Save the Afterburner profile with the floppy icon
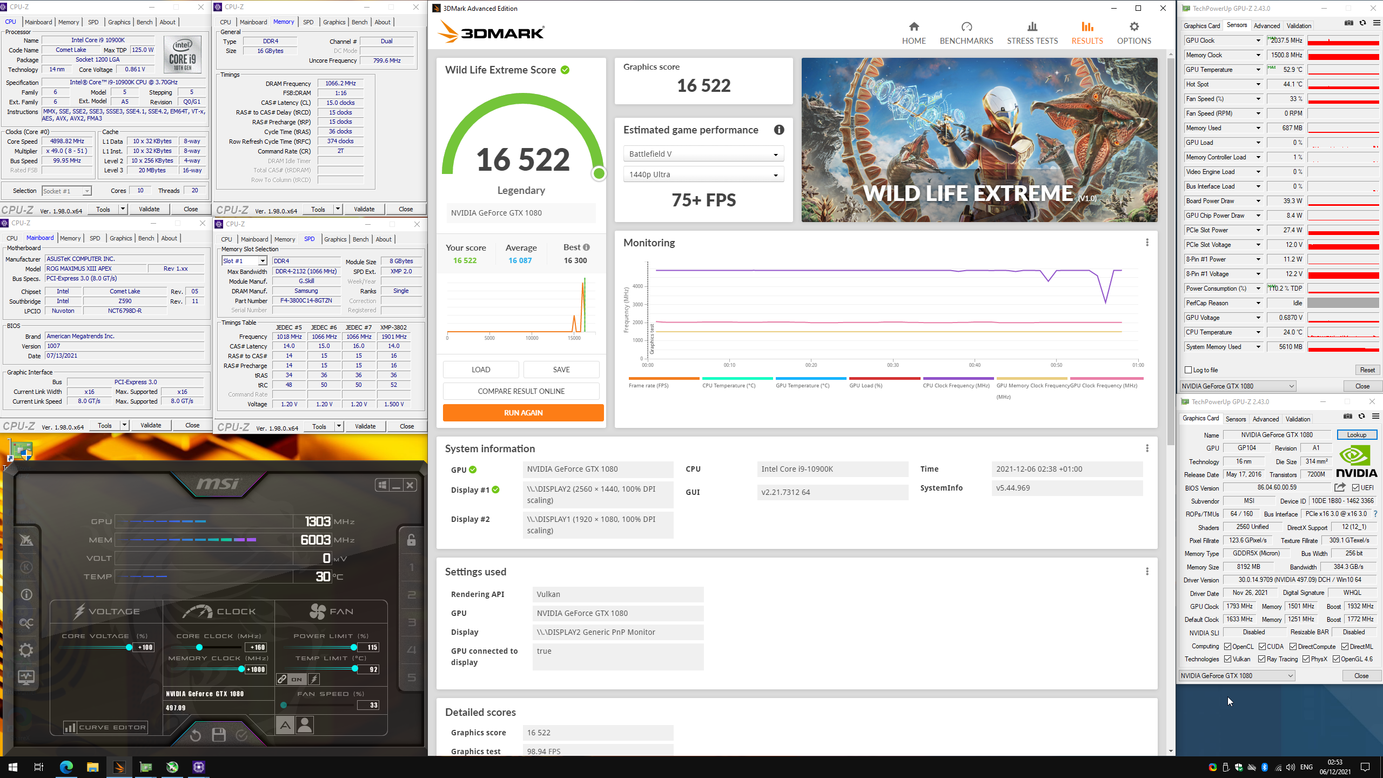Image resolution: width=1383 pixels, height=778 pixels. 219,735
